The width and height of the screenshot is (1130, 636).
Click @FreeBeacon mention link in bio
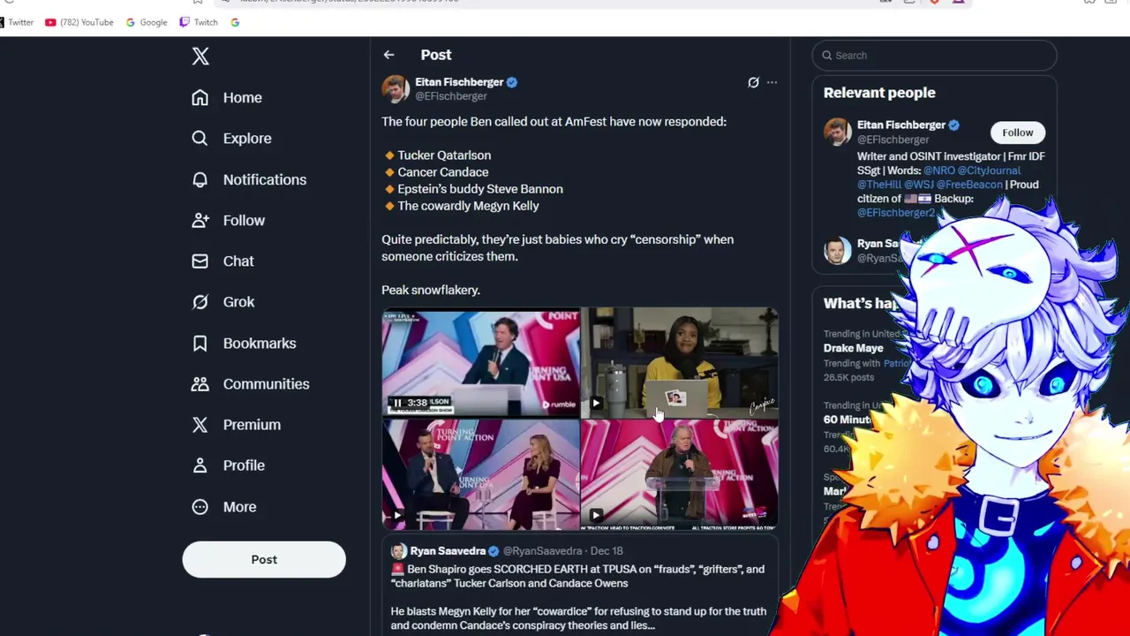click(969, 185)
